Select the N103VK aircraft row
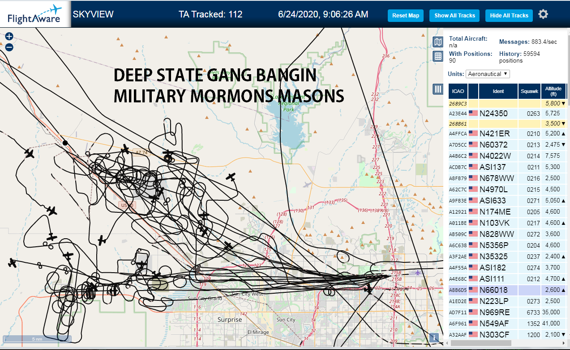This screenshot has height=350, width=570. coord(508,223)
